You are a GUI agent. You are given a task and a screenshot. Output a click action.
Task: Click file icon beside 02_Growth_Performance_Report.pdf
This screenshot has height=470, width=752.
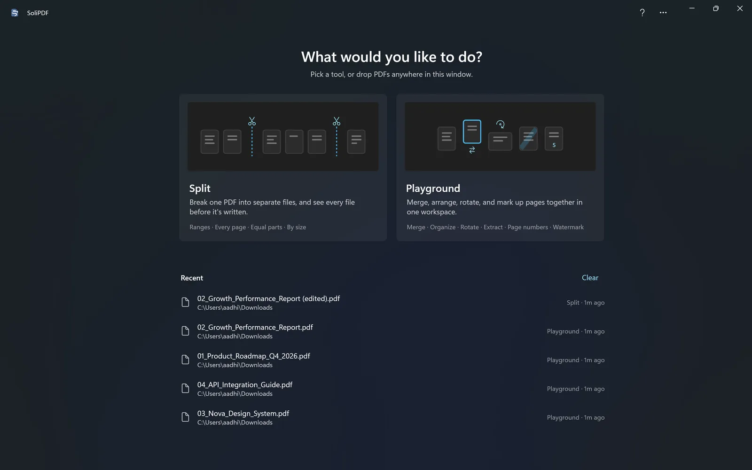coord(186,331)
